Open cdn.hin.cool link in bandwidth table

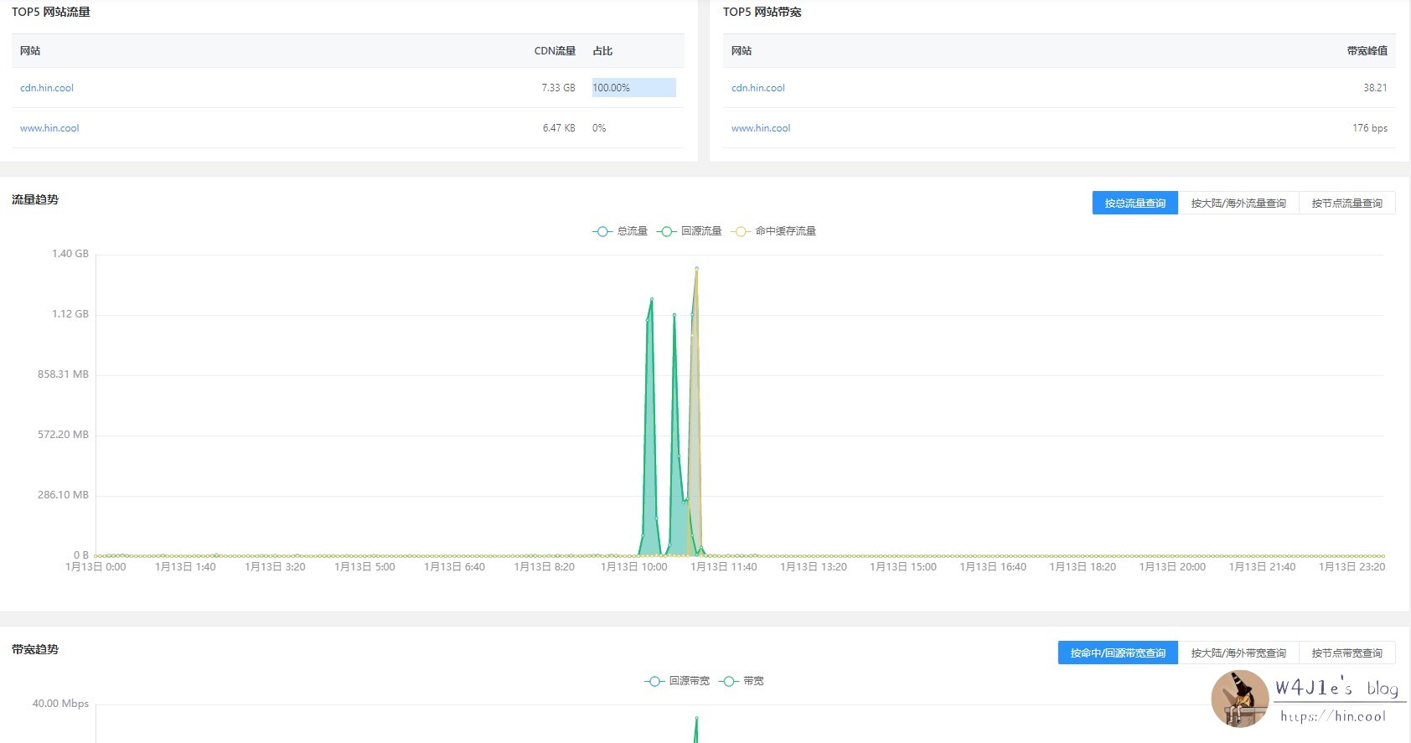757,88
